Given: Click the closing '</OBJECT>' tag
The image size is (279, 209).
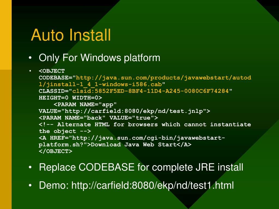Looking at the screenshot, I should (x=56, y=151).
